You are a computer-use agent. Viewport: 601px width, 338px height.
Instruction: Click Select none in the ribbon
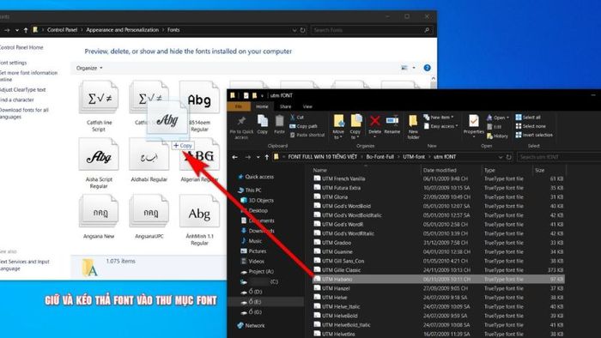click(x=530, y=126)
